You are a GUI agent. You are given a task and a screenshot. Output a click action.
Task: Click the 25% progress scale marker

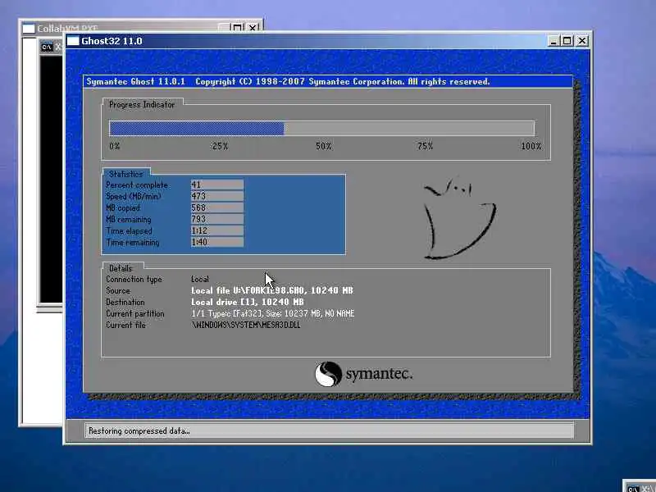point(220,146)
